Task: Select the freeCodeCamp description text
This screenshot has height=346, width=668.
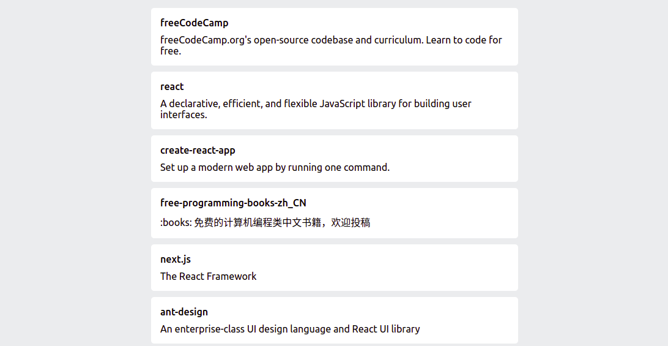Action: 331,45
